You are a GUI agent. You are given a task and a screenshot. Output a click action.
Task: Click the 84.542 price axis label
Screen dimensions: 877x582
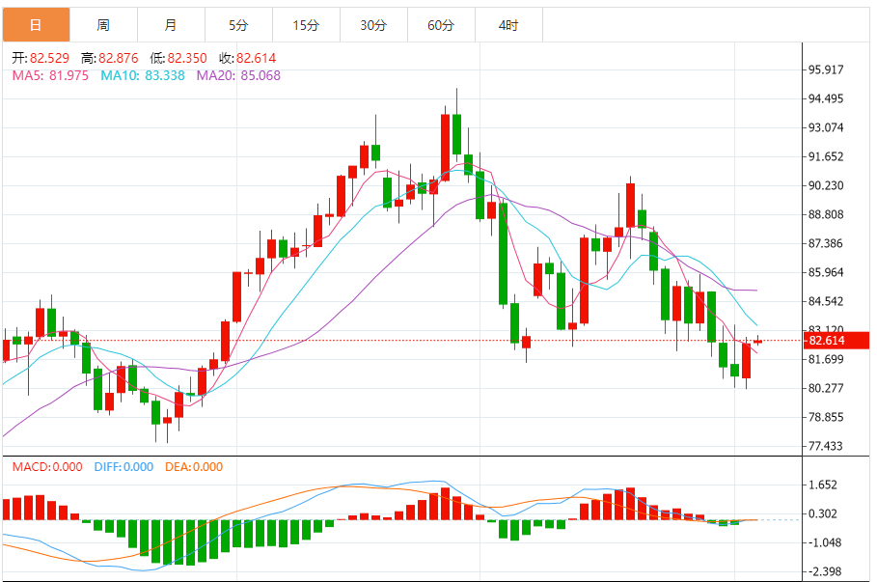826,301
